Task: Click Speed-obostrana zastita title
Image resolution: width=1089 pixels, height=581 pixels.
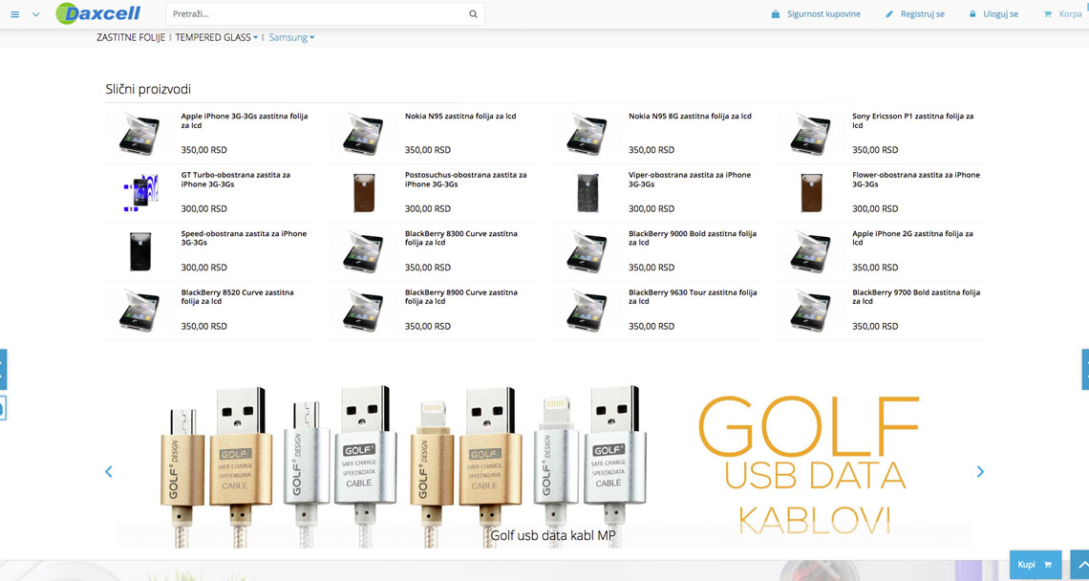Action: [244, 238]
